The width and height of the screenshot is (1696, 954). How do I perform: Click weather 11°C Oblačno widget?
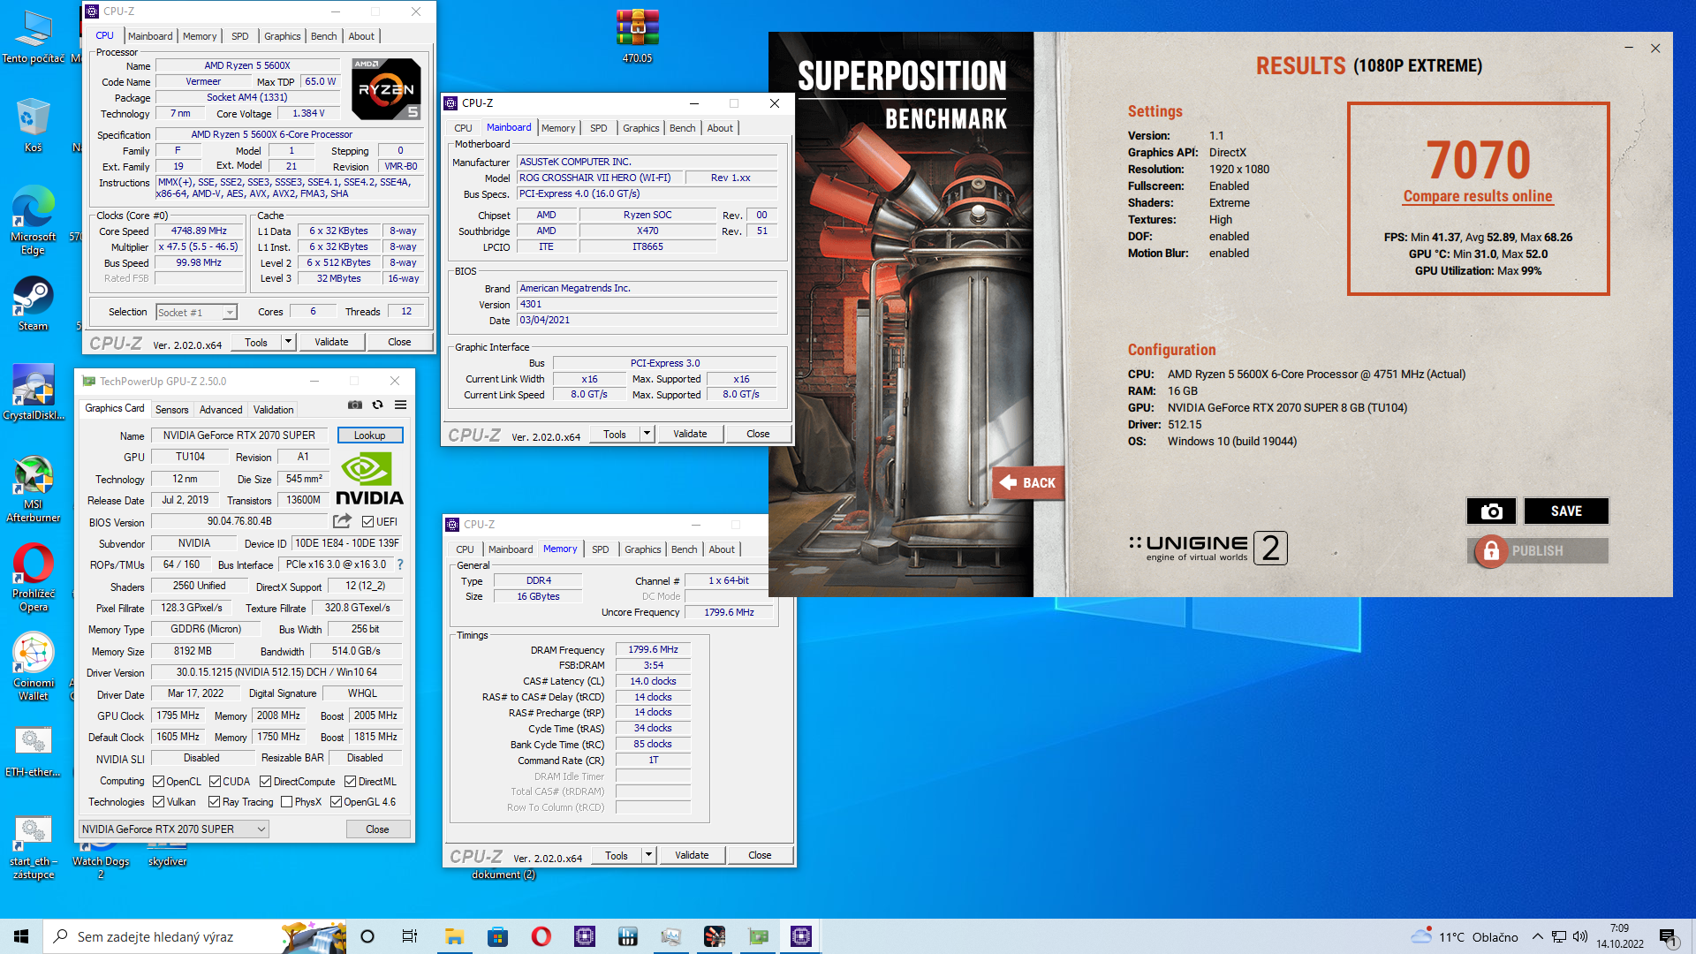[x=1465, y=936]
